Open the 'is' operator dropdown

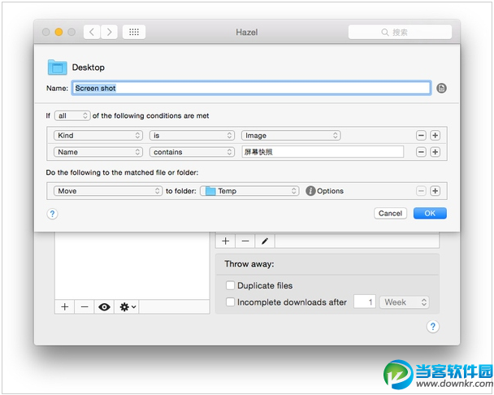pos(192,136)
